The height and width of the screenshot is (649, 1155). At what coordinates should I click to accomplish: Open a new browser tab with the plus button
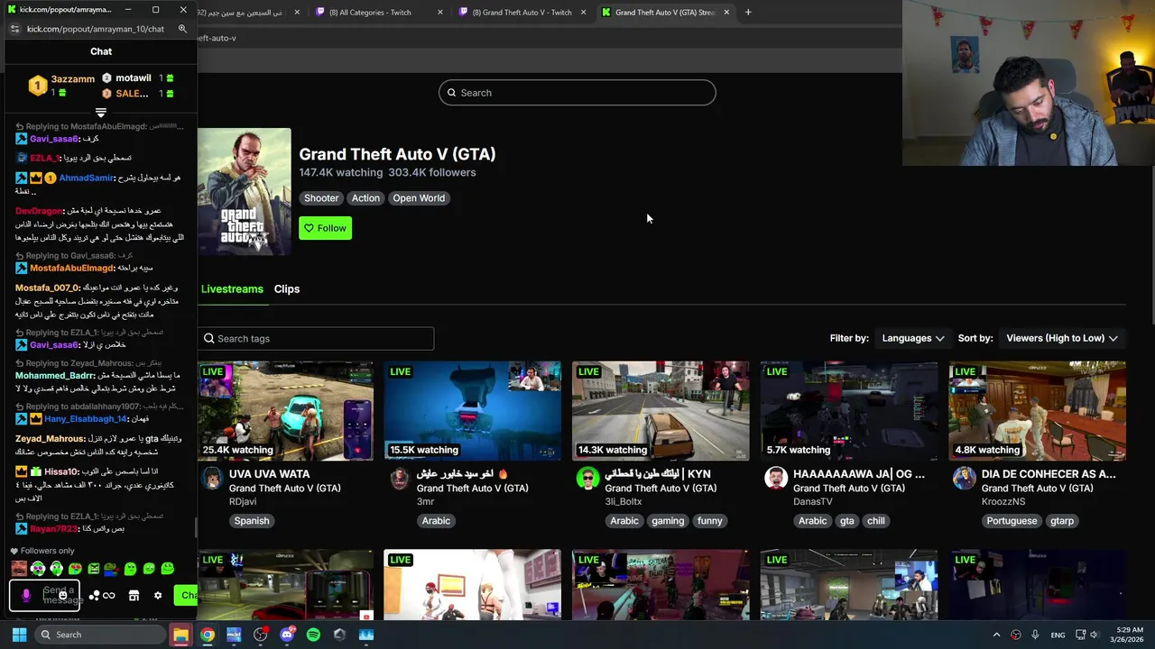(748, 13)
